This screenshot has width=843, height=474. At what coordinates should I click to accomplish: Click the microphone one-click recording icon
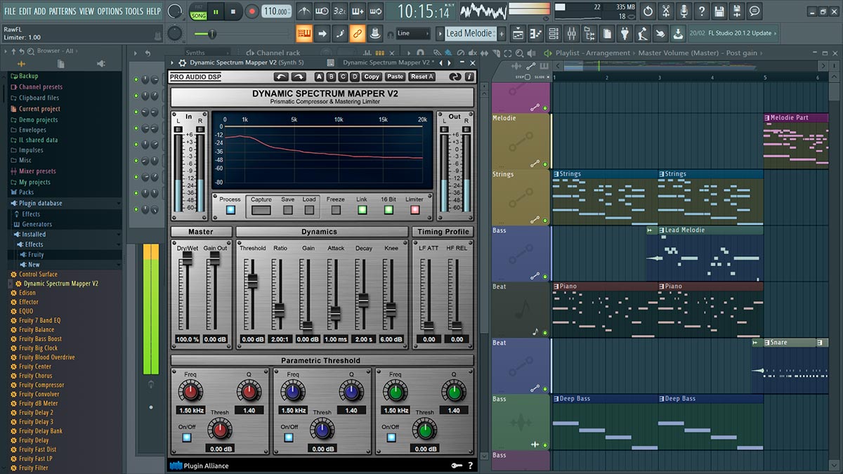(684, 11)
